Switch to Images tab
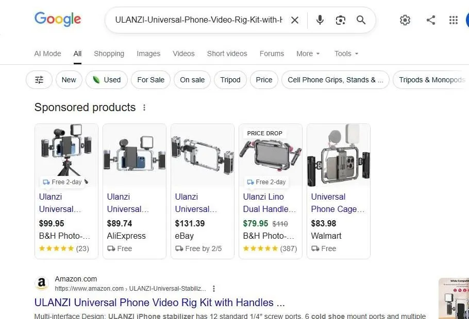 (x=148, y=54)
